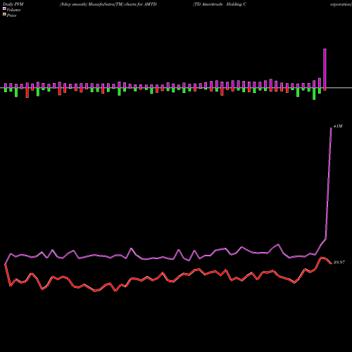Click the 89.97 price value label
Image resolution: width=352 pixels, height=352 pixels.
pyautogui.click(x=339, y=263)
